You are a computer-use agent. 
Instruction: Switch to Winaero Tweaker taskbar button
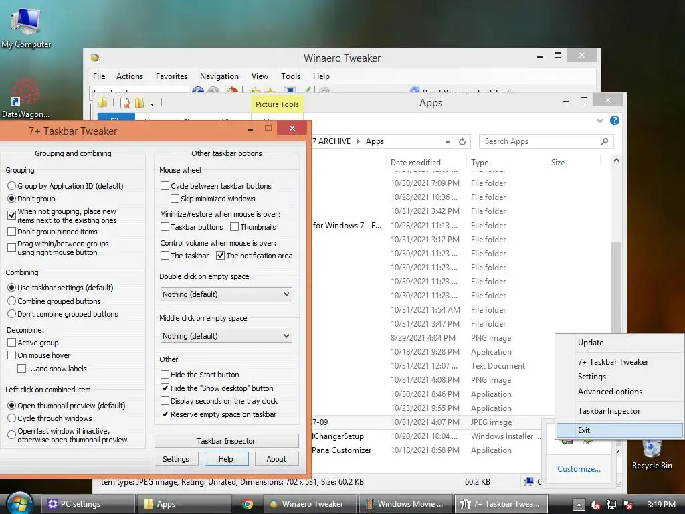point(309,504)
